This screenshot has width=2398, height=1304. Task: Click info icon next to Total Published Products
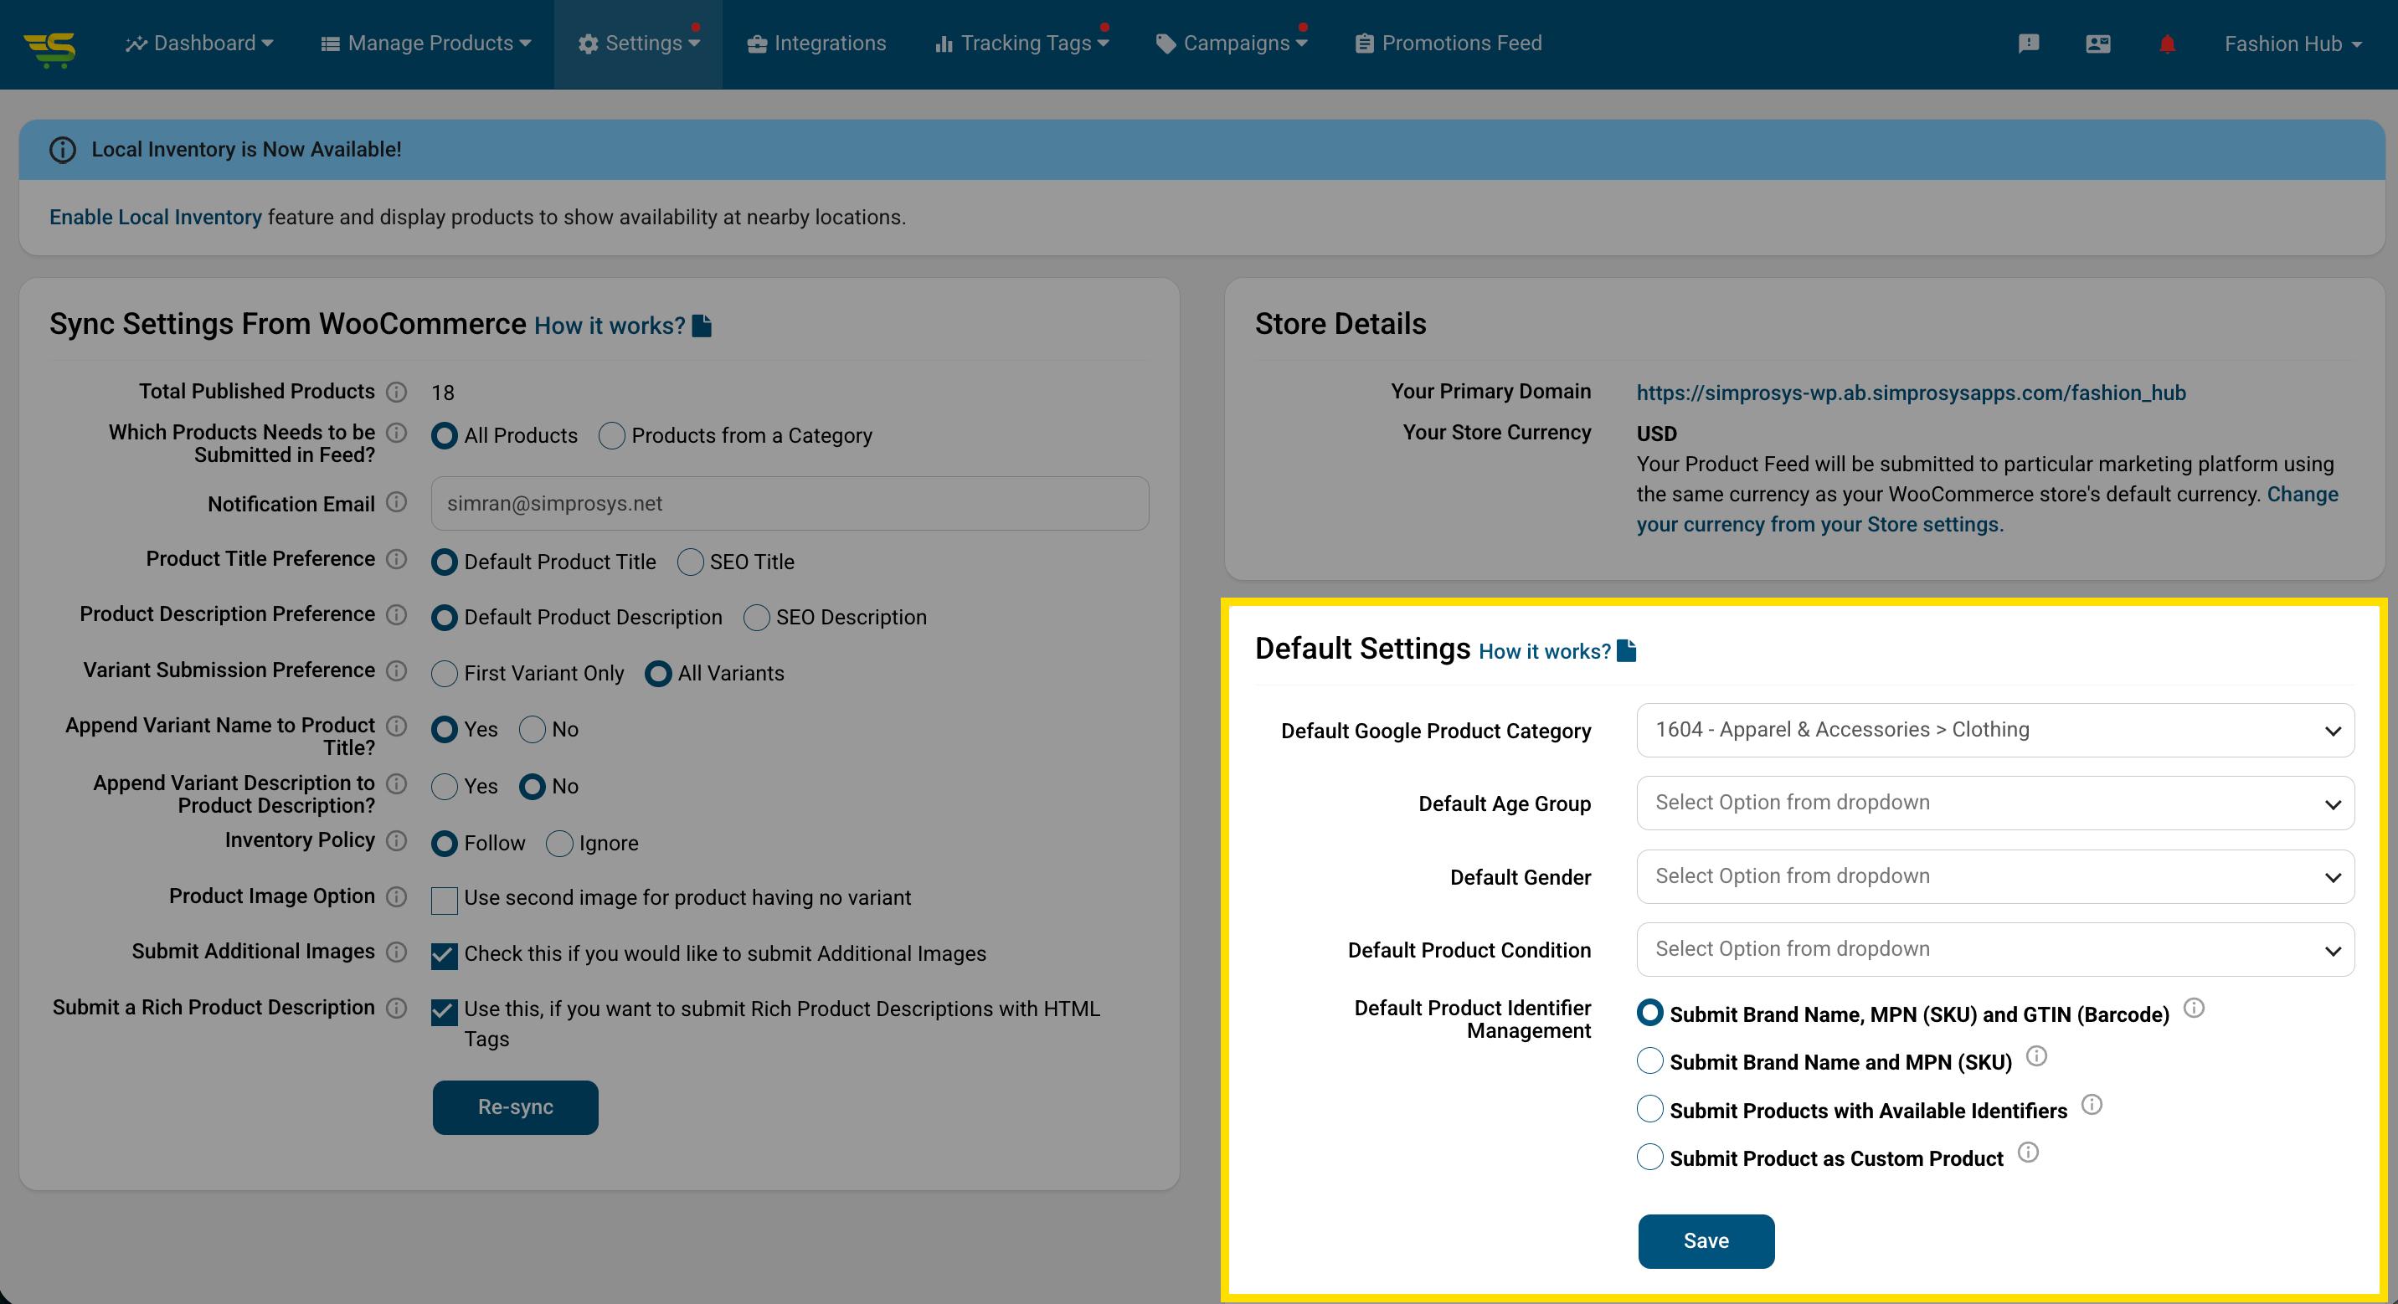397,392
